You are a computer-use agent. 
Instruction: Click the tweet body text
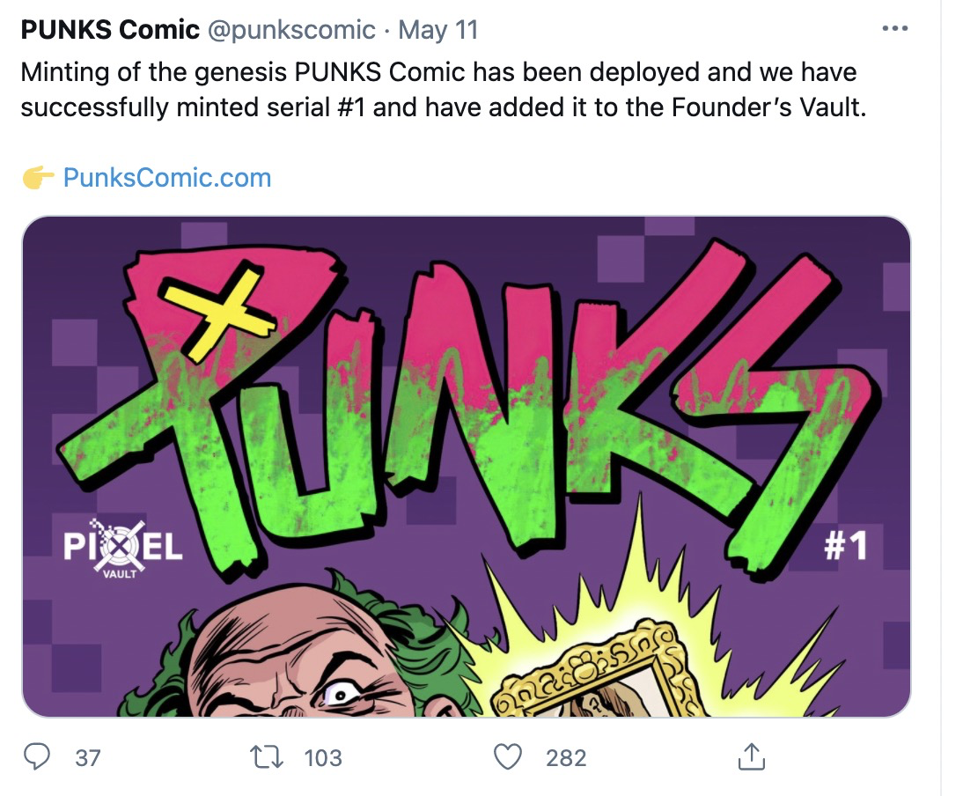point(442,90)
